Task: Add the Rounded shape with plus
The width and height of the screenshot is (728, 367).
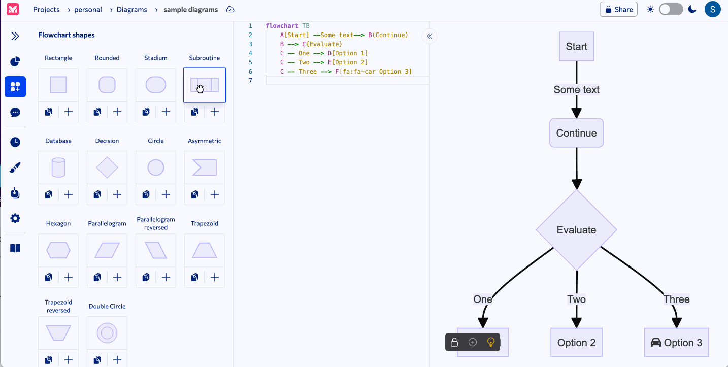Action: click(x=117, y=112)
